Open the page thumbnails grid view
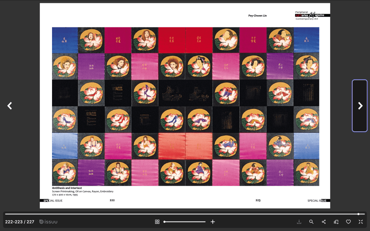The image size is (370, 231). click(x=157, y=222)
